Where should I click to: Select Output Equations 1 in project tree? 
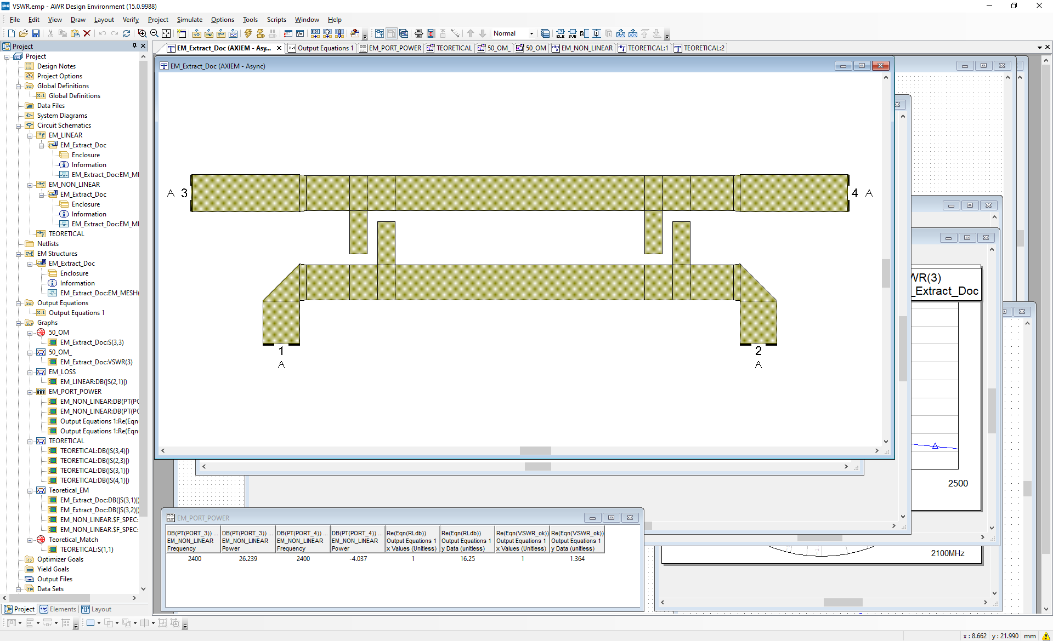[76, 313]
